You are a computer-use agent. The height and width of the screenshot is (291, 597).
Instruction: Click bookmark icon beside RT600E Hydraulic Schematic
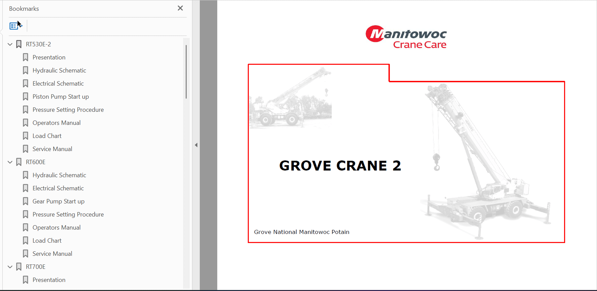[26, 175]
